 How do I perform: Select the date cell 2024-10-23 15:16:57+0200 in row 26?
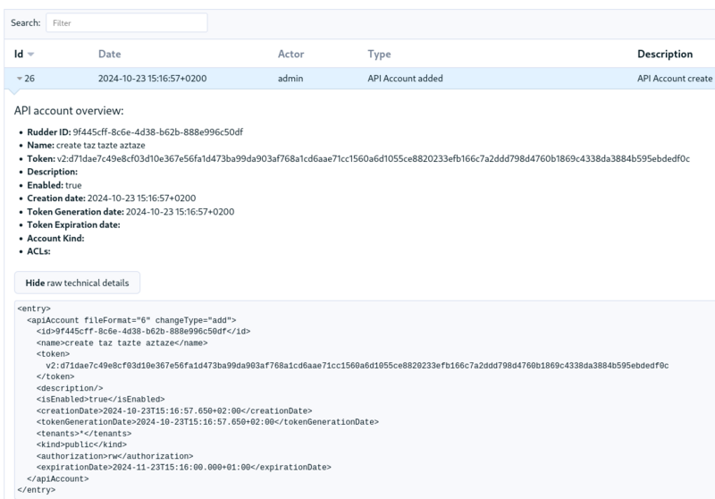click(x=152, y=79)
